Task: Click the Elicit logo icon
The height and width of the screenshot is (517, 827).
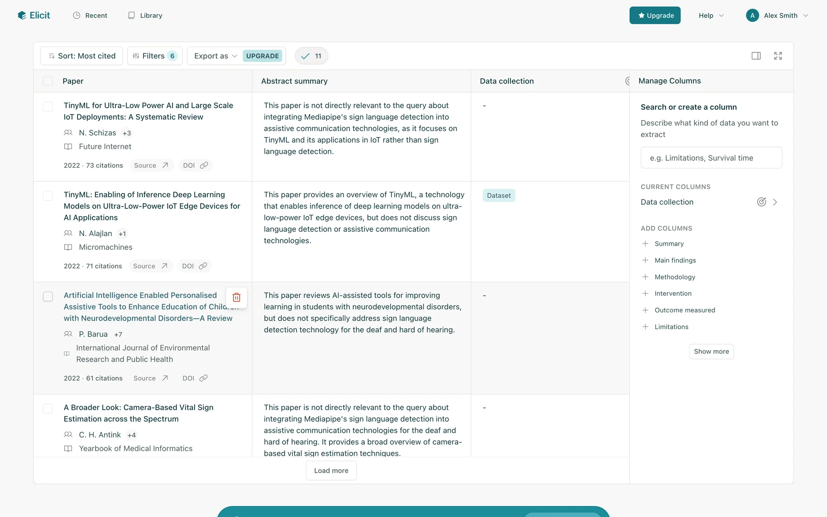Action: (22, 16)
